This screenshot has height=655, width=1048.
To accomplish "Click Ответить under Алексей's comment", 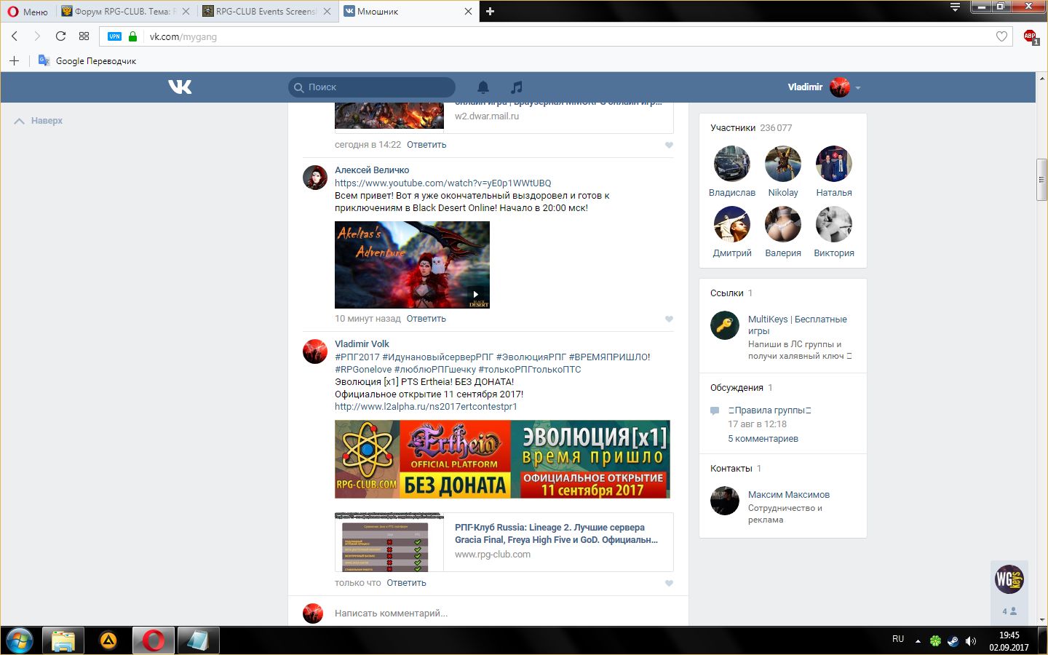I will click(x=426, y=319).
